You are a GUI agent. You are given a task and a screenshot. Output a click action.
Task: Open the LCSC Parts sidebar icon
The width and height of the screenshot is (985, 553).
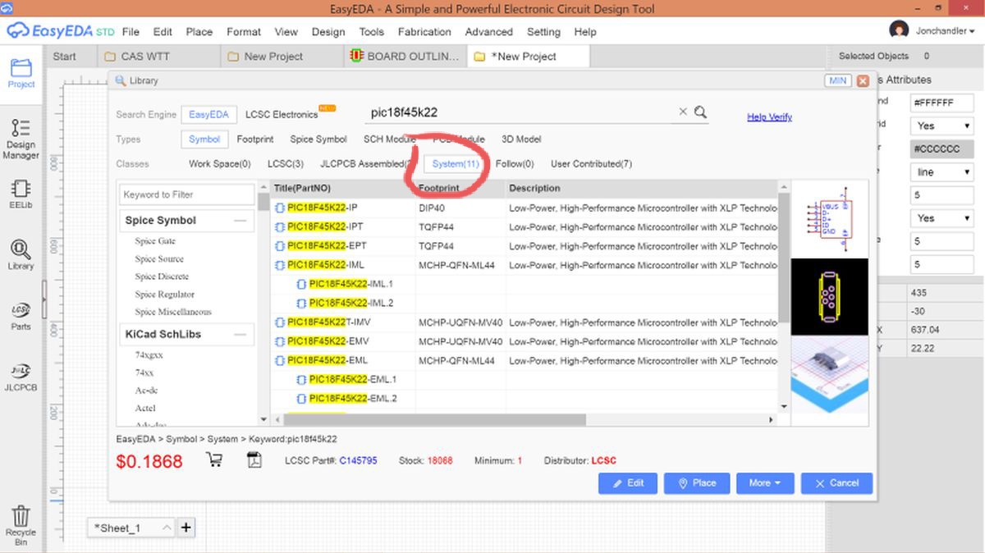(x=21, y=316)
